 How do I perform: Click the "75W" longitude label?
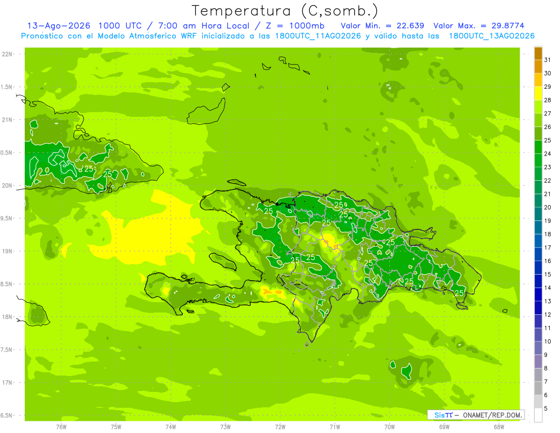point(116,427)
